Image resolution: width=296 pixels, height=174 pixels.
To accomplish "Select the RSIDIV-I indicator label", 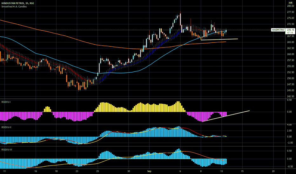I will tap(6, 102).
